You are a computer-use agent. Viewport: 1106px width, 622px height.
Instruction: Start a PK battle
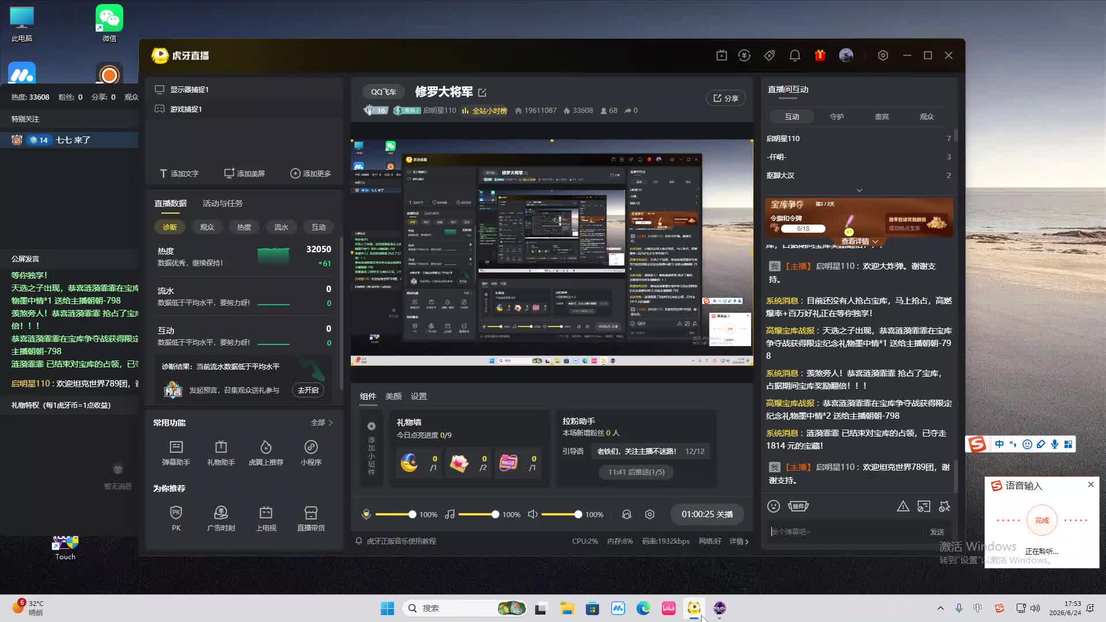point(176,518)
